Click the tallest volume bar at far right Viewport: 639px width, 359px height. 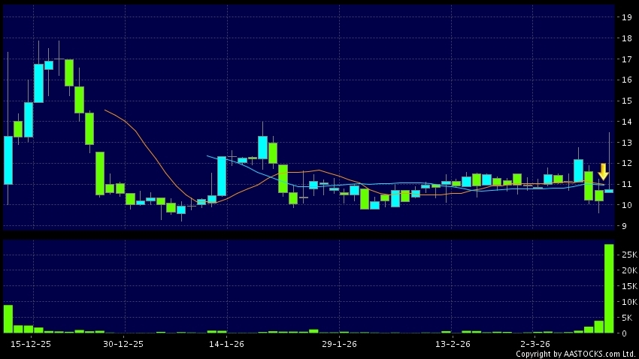609,288
